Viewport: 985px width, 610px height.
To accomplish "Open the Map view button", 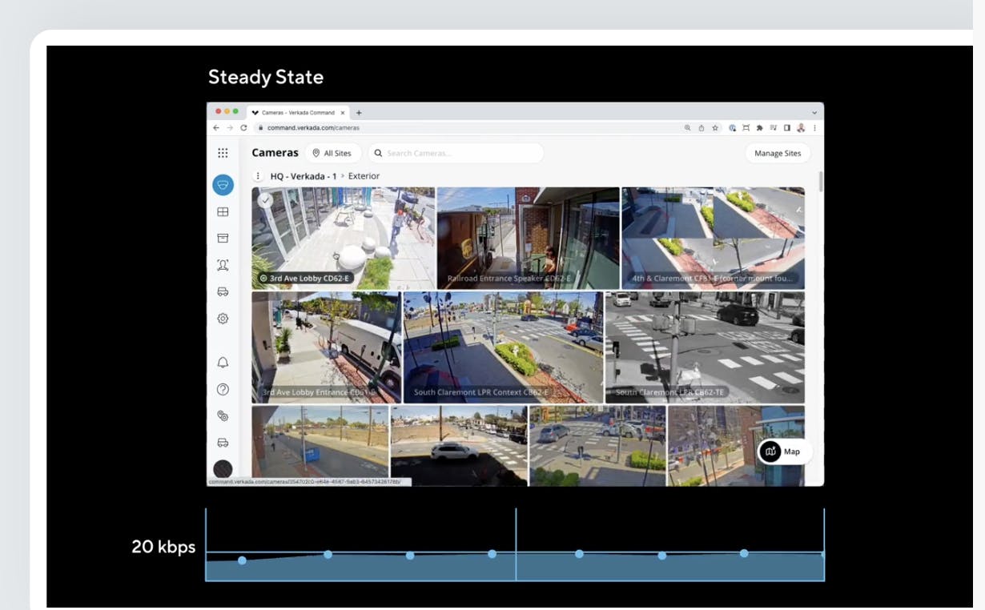I will tap(785, 451).
